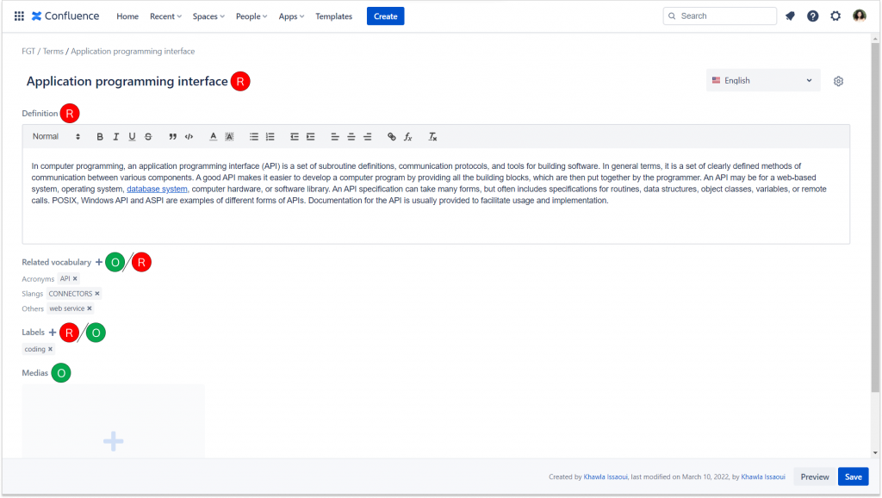Save the vocabulary entry

[853, 476]
